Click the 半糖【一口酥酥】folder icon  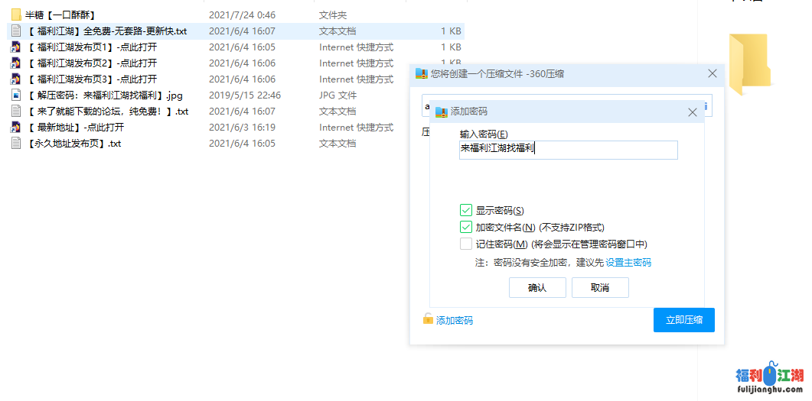pos(15,15)
